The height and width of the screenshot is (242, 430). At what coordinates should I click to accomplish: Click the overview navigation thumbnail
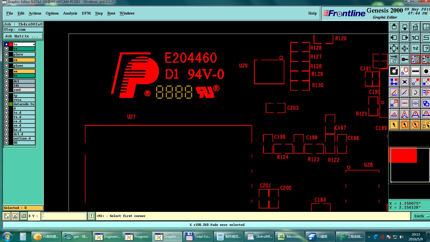pyautogui.click(x=410, y=165)
